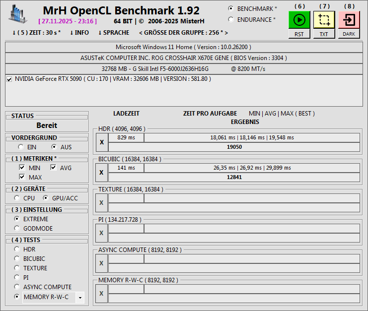Click the MrH Benchmark logo icon

coord(17,14)
